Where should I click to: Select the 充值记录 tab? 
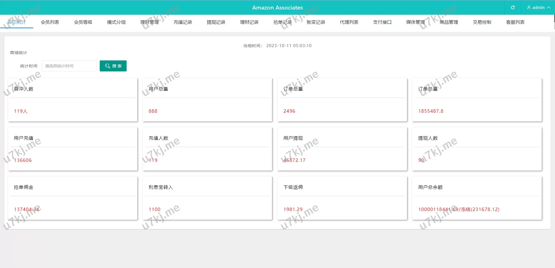pyautogui.click(x=183, y=22)
